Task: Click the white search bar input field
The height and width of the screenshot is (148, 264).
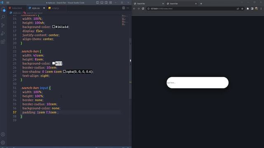Action: [x=198, y=83]
